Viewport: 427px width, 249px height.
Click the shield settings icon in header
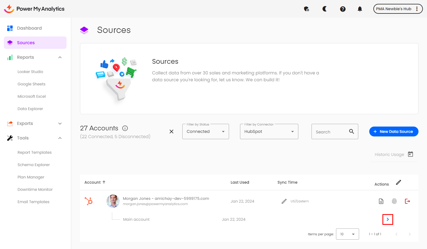tap(306, 9)
